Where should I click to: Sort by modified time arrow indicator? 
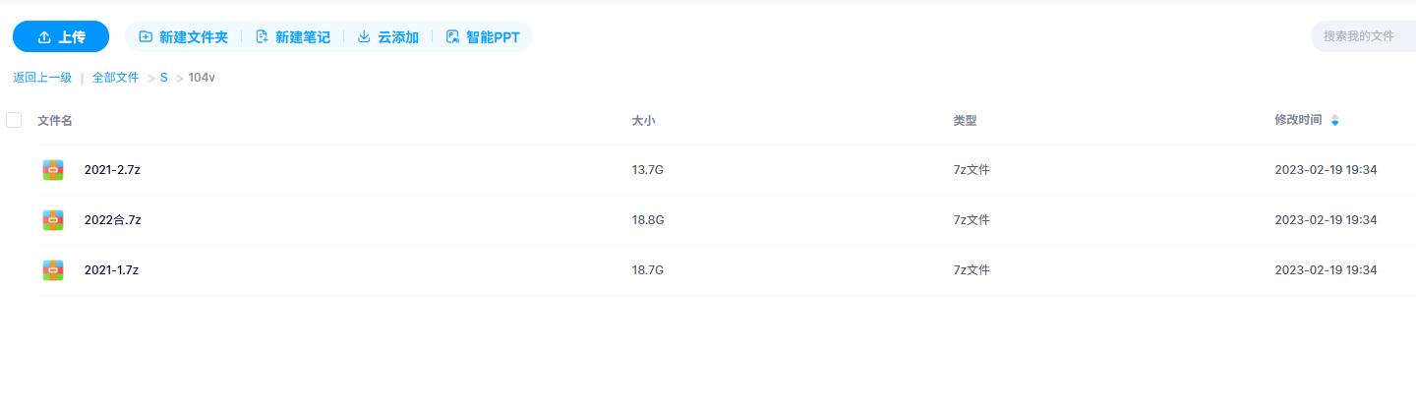tap(1334, 121)
